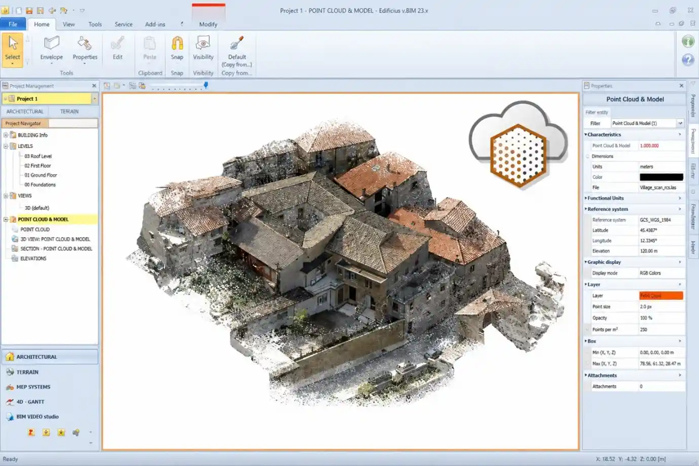Open the Filter entity dropdown

pyautogui.click(x=680, y=123)
